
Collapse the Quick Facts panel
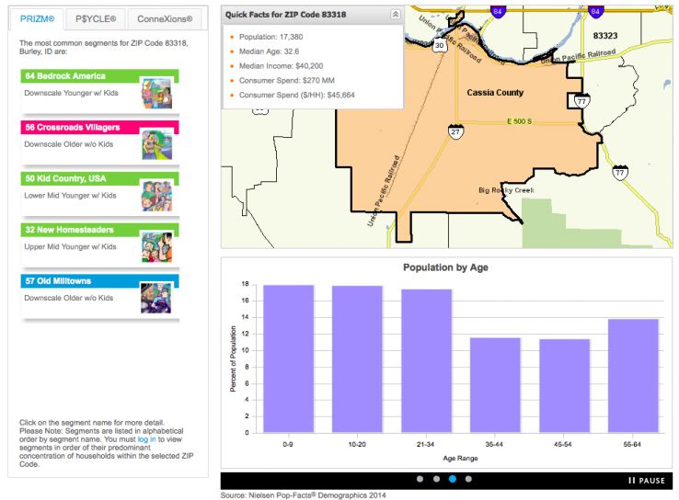[396, 15]
